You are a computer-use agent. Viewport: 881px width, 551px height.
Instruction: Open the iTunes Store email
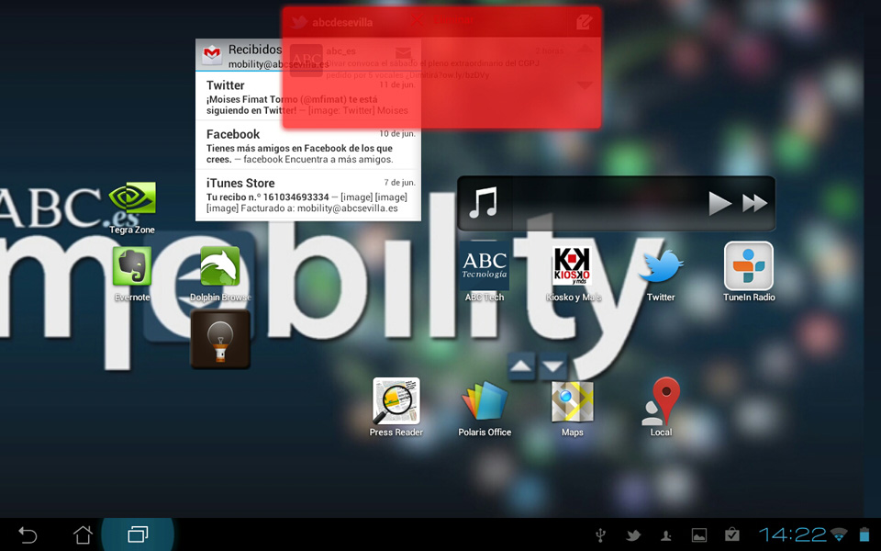click(x=308, y=195)
